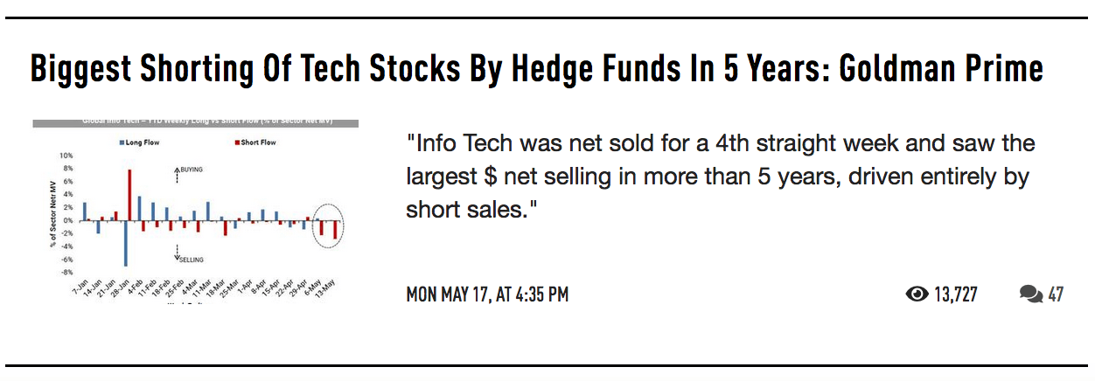The height and width of the screenshot is (381, 1095).
Task: Click the Mon May 17 timestamp
Action: [487, 294]
